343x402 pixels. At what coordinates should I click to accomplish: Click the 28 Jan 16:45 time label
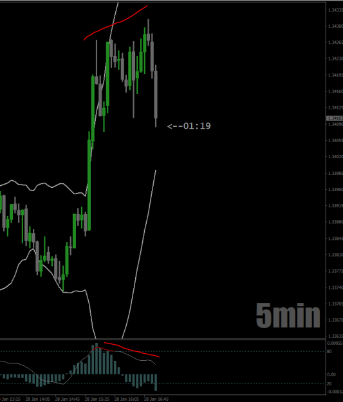[156, 399]
